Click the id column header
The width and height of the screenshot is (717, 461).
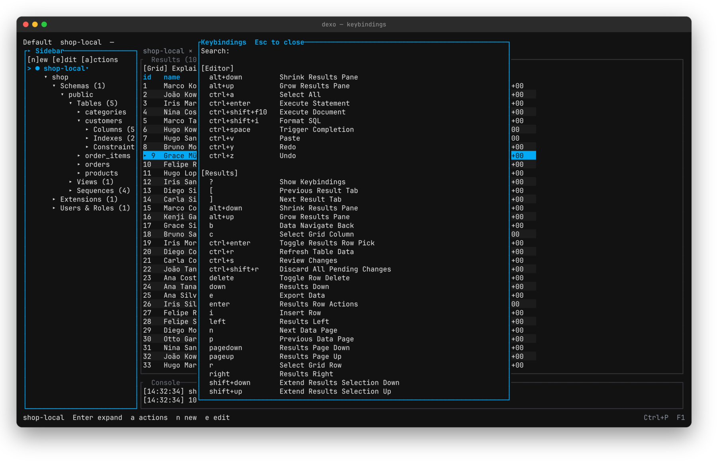point(147,77)
